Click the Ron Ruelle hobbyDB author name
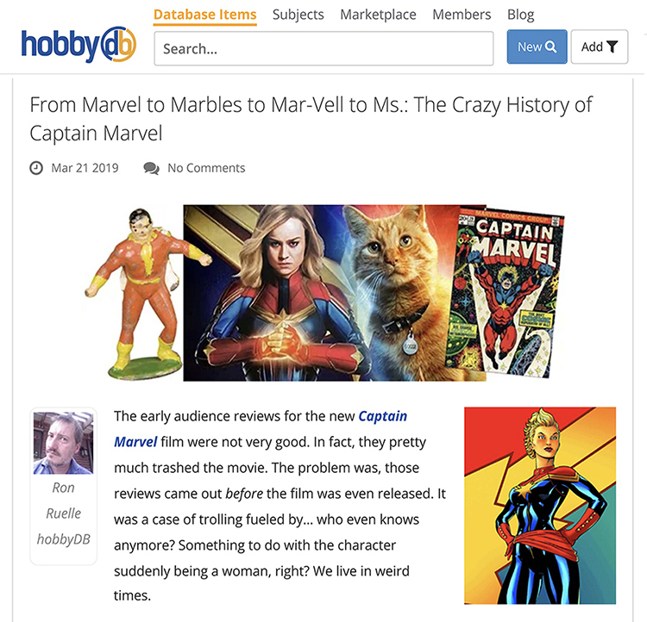 [x=63, y=513]
